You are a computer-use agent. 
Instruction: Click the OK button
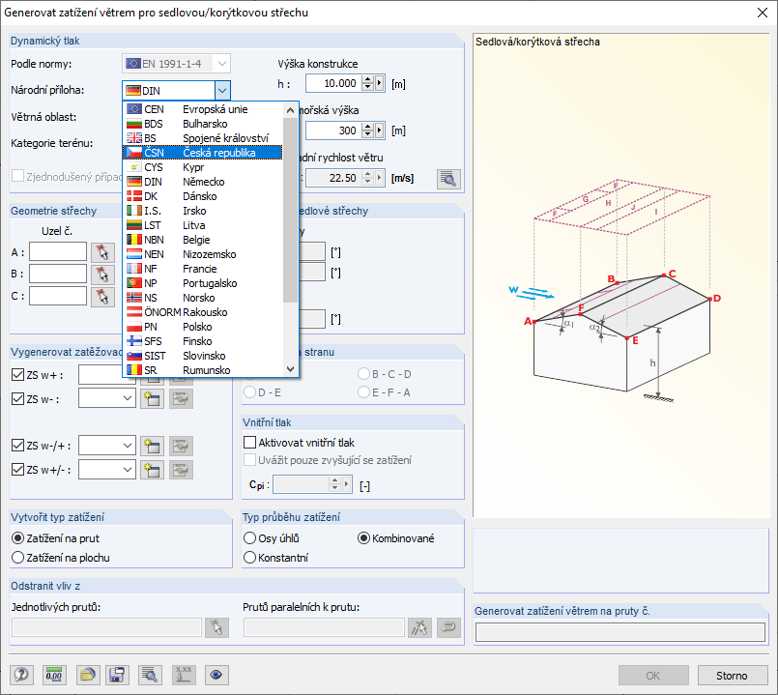653,675
